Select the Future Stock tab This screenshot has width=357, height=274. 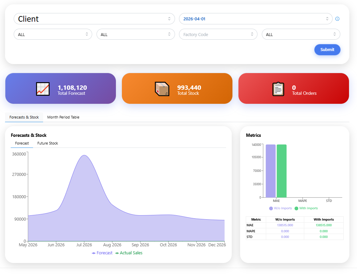coord(47,143)
